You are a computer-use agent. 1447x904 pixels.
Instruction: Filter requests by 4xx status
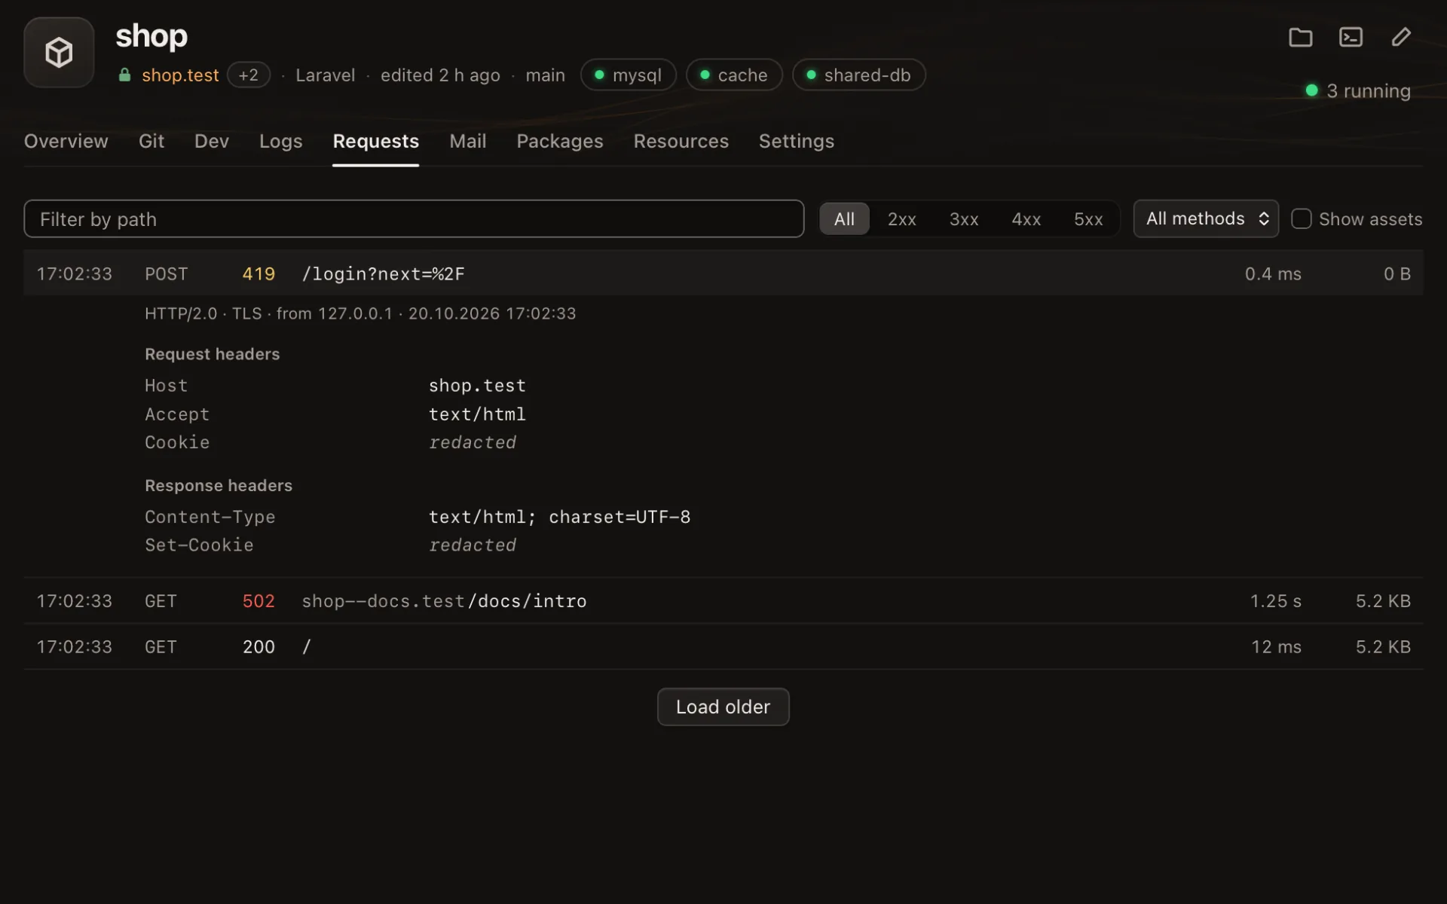pos(1026,219)
